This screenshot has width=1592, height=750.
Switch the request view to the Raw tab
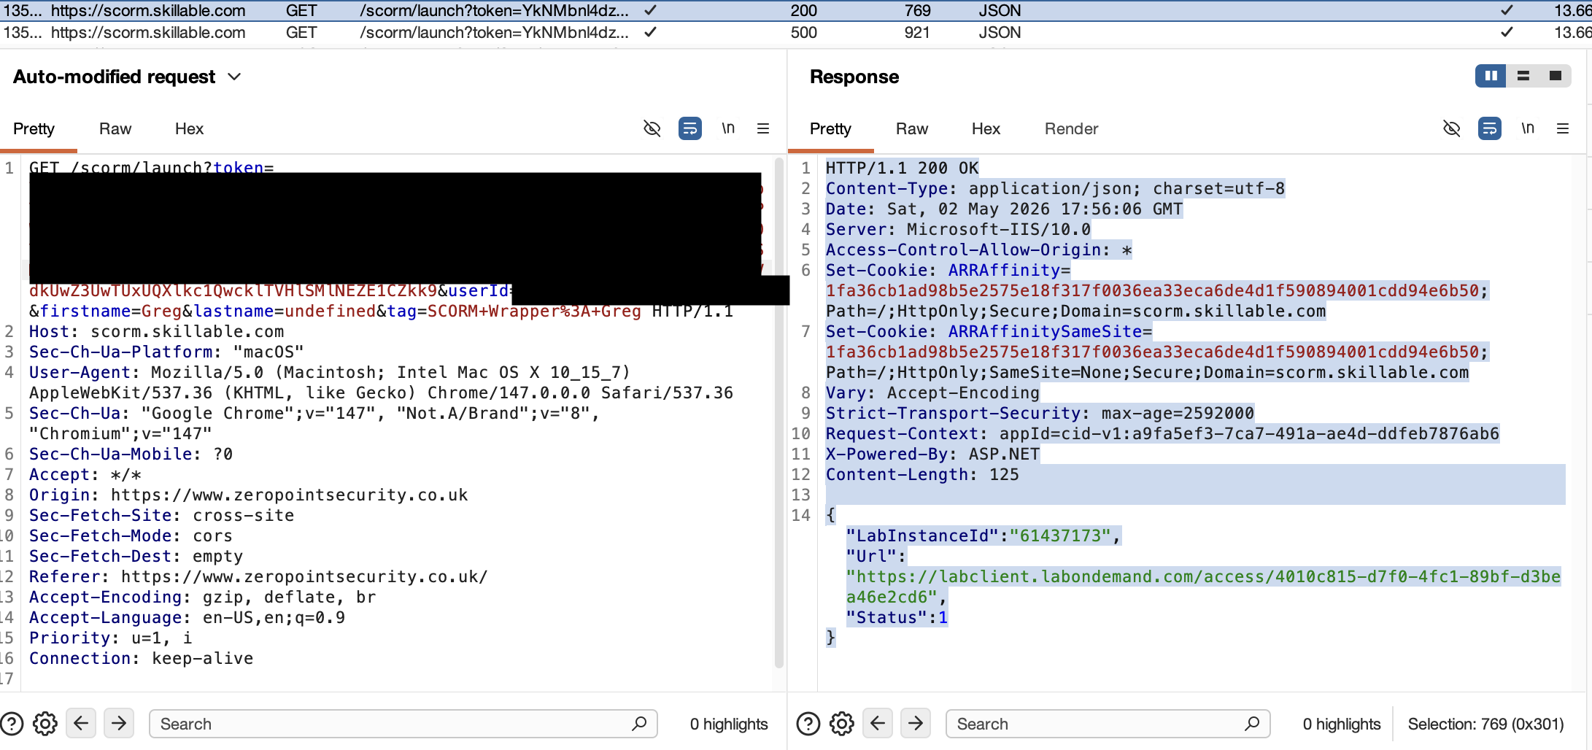(115, 128)
